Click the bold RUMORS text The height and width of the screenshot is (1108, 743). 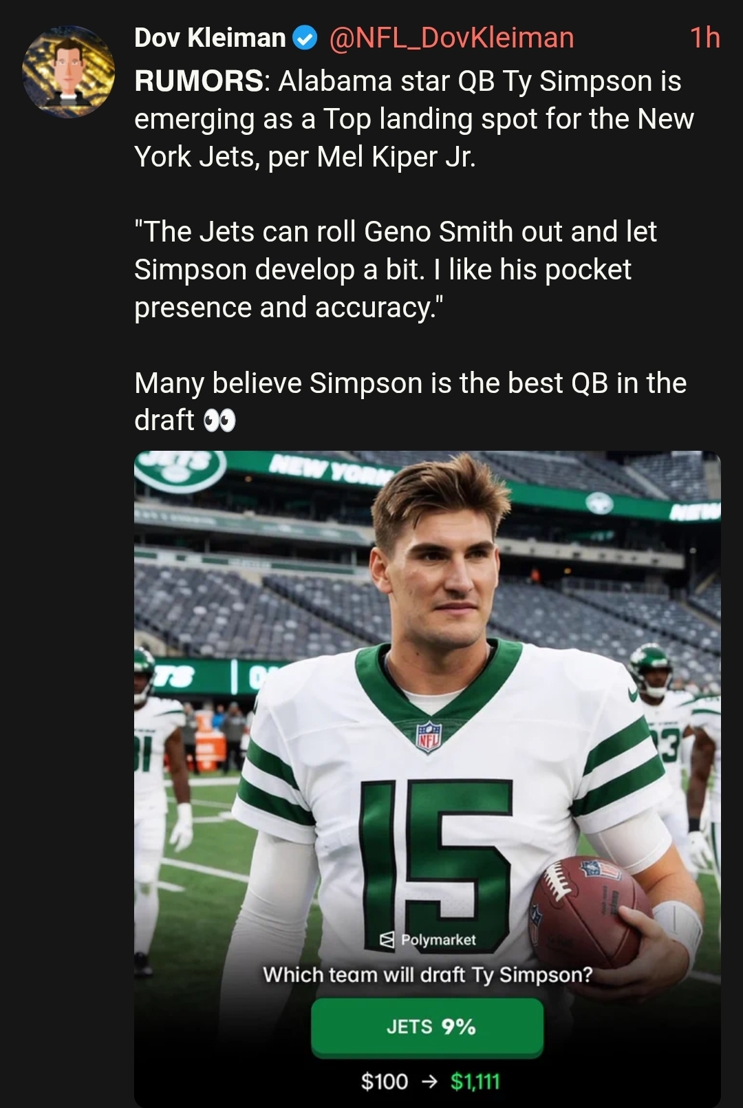click(198, 81)
